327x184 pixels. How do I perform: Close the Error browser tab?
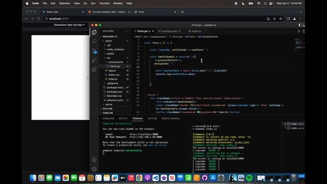click(x=175, y=12)
